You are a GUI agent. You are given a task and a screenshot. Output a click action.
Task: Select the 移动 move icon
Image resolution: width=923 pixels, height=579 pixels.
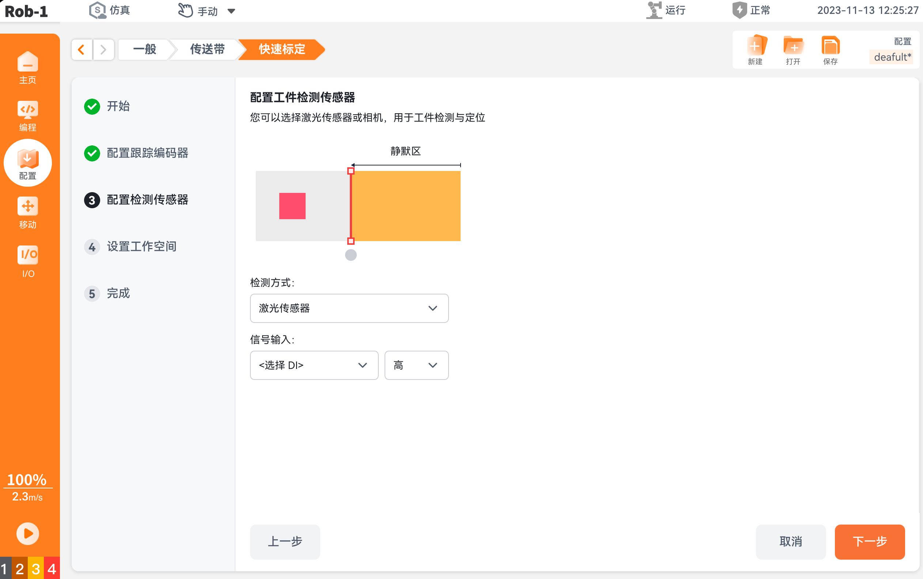click(27, 207)
